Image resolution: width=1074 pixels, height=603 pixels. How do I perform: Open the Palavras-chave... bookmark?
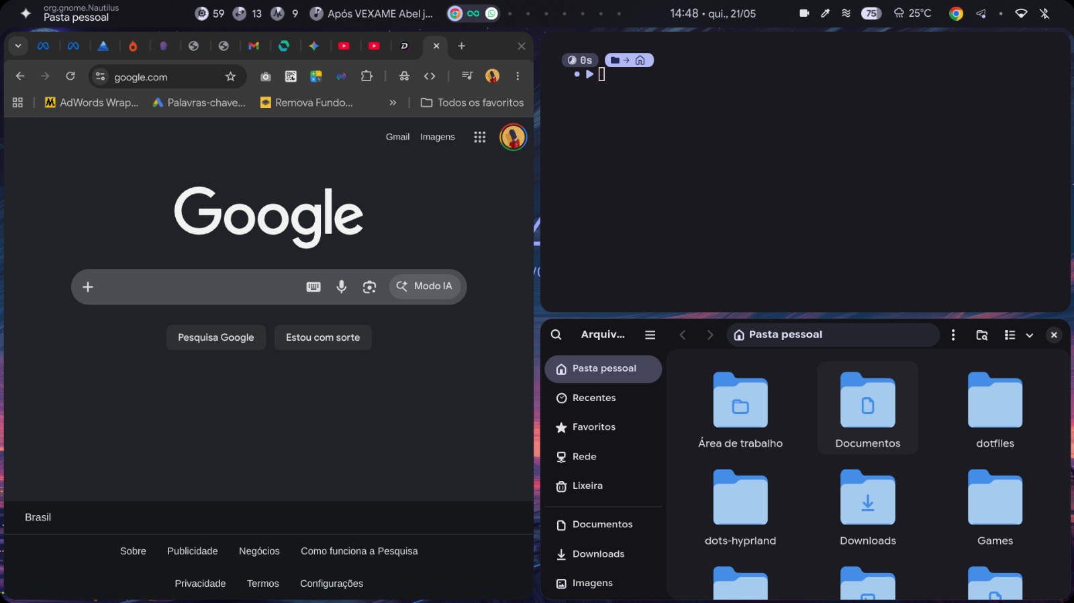(199, 103)
